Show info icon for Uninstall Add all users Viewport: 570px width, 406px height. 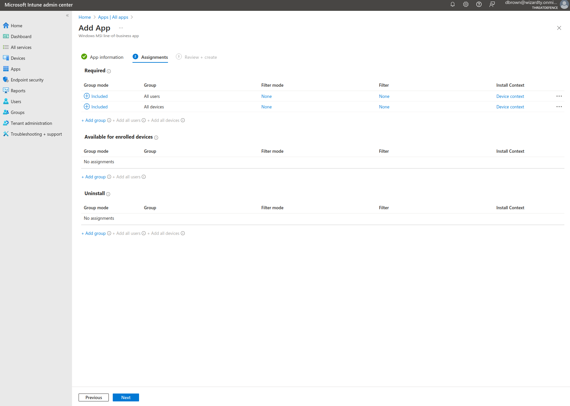tap(144, 233)
